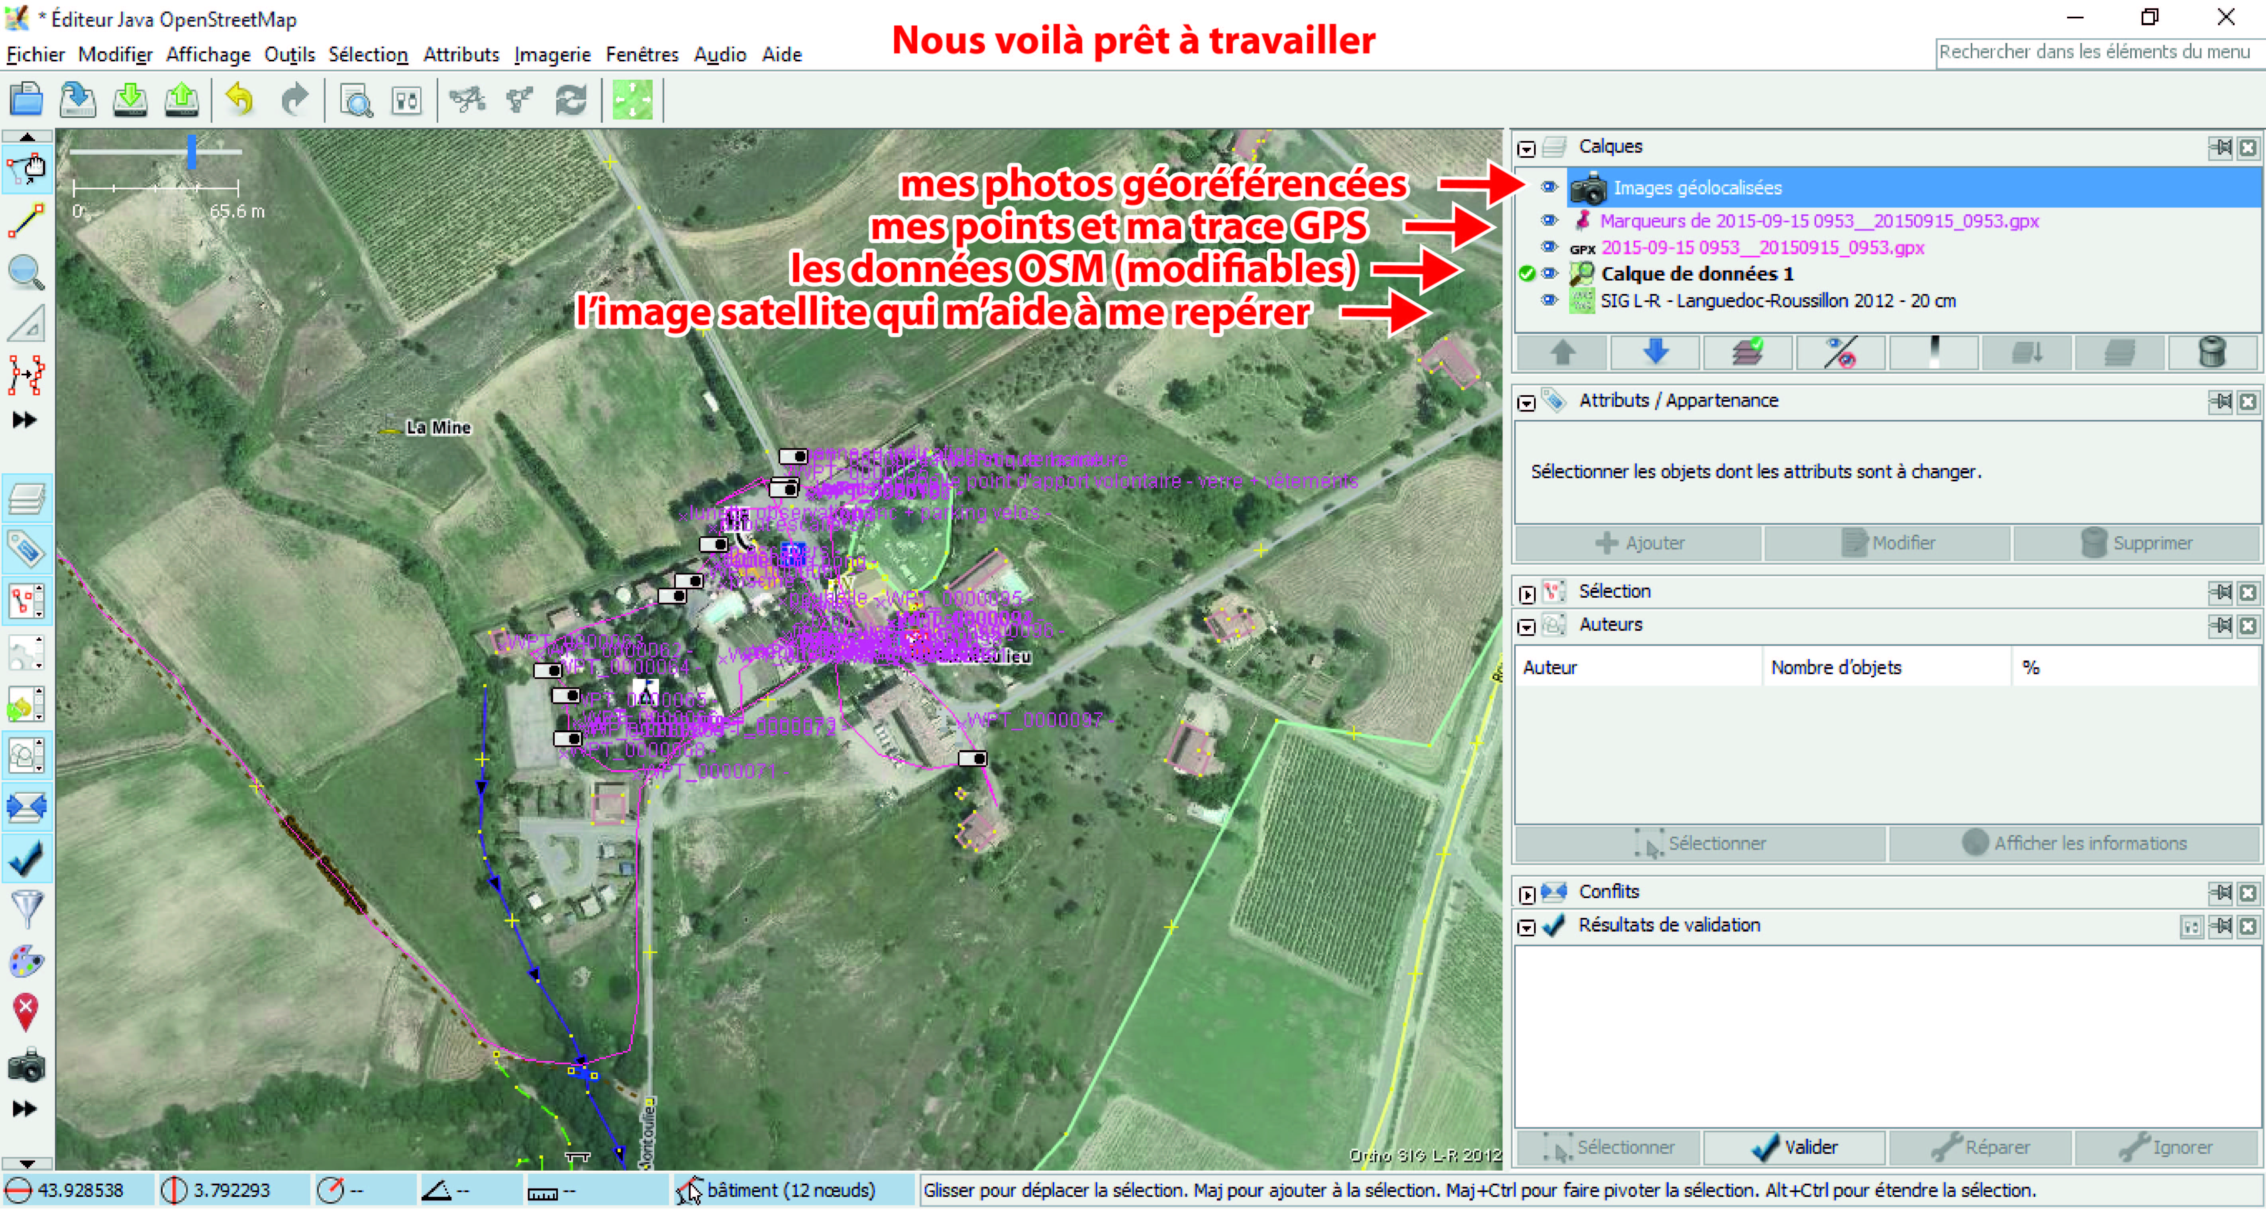
Task: Click the Show/hide layer eye button
Action: coord(1841,353)
